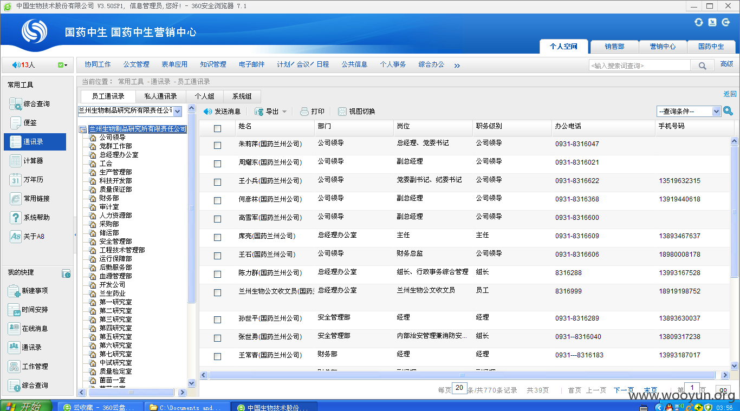Click the 我的快捷 settings icon

(x=66, y=274)
